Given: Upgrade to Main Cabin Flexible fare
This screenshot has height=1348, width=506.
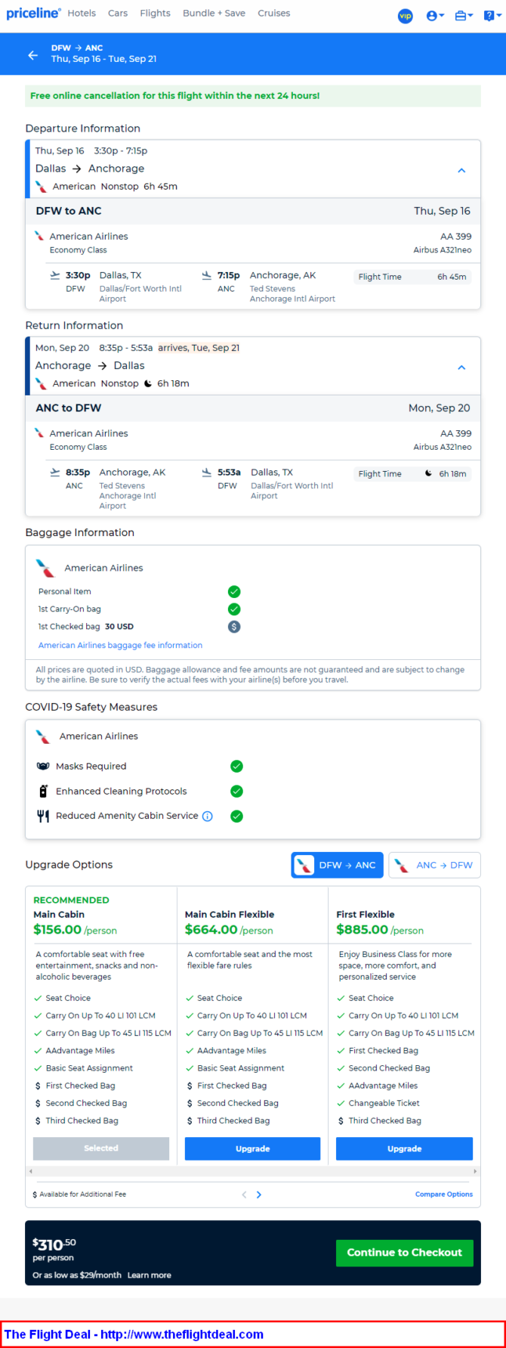Looking at the screenshot, I should pyautogui.click(x=252, y=1148).
